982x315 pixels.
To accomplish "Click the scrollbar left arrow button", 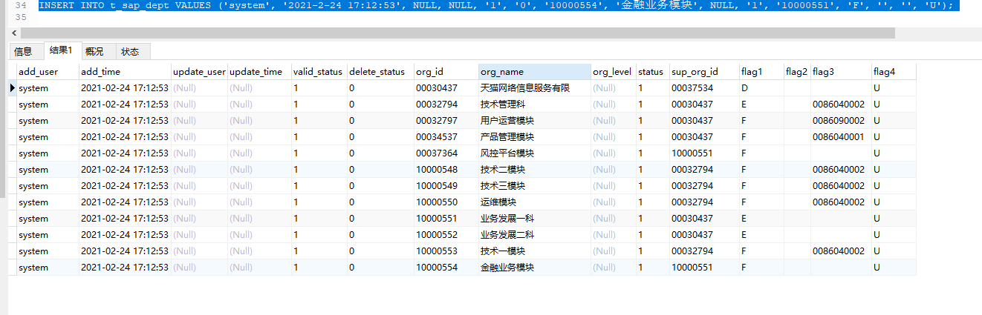I will tap(16, 33).
